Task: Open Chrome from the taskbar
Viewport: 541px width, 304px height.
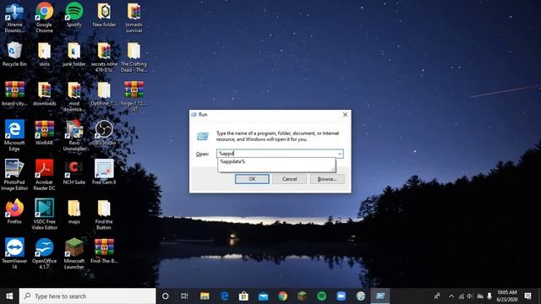Action: (x=282, y=296)
